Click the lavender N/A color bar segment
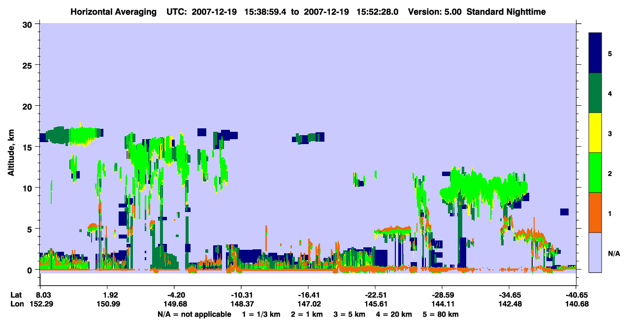The width and height of the screenshot is (640, 328). coord(595,252)
